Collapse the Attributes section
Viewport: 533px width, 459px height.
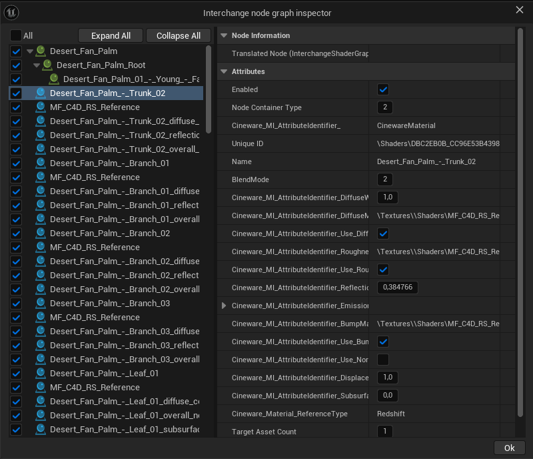pos(224,71)
